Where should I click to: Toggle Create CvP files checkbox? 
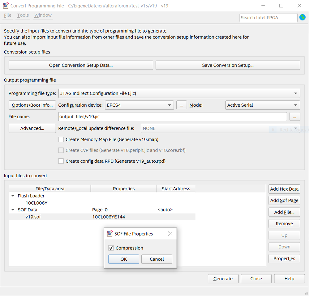61,150
